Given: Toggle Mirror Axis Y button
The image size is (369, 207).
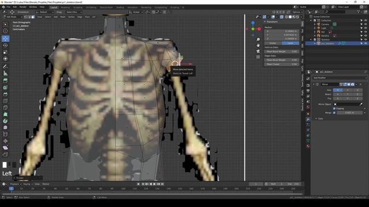Looking at the screenshot, I should click(x=348, y=90).
